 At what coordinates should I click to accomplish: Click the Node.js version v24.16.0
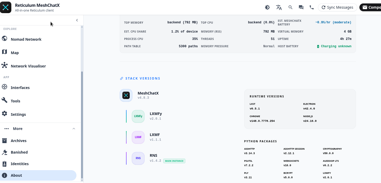pos(310,121)
